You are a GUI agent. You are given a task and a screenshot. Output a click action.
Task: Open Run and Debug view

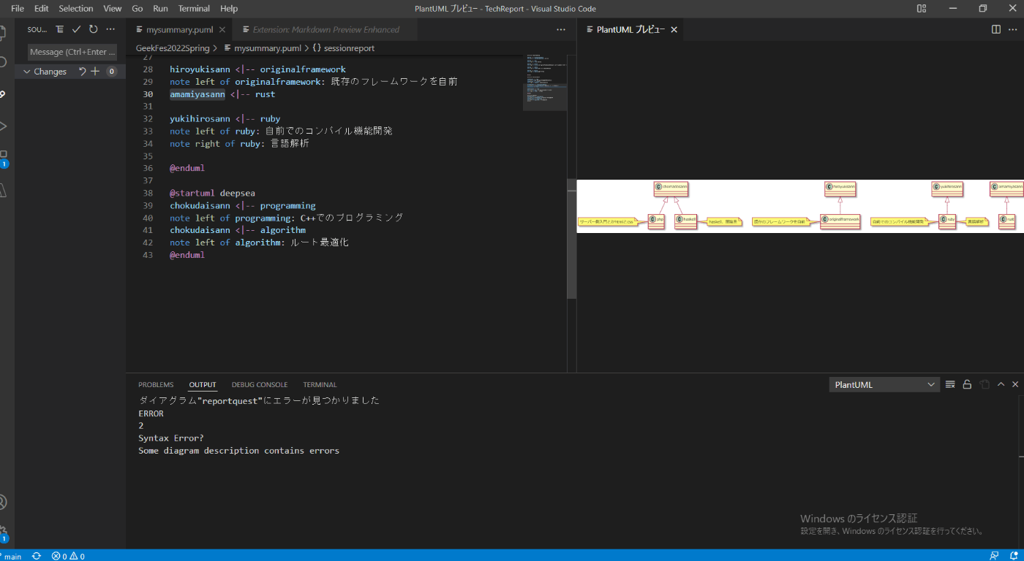4,126
